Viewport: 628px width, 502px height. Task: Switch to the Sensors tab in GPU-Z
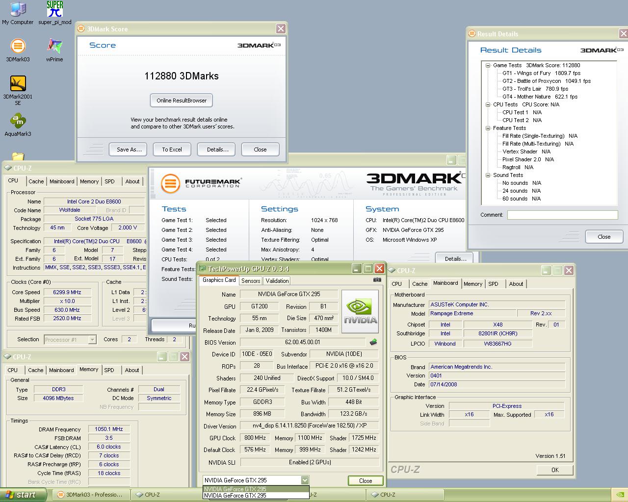coord(251,281)
